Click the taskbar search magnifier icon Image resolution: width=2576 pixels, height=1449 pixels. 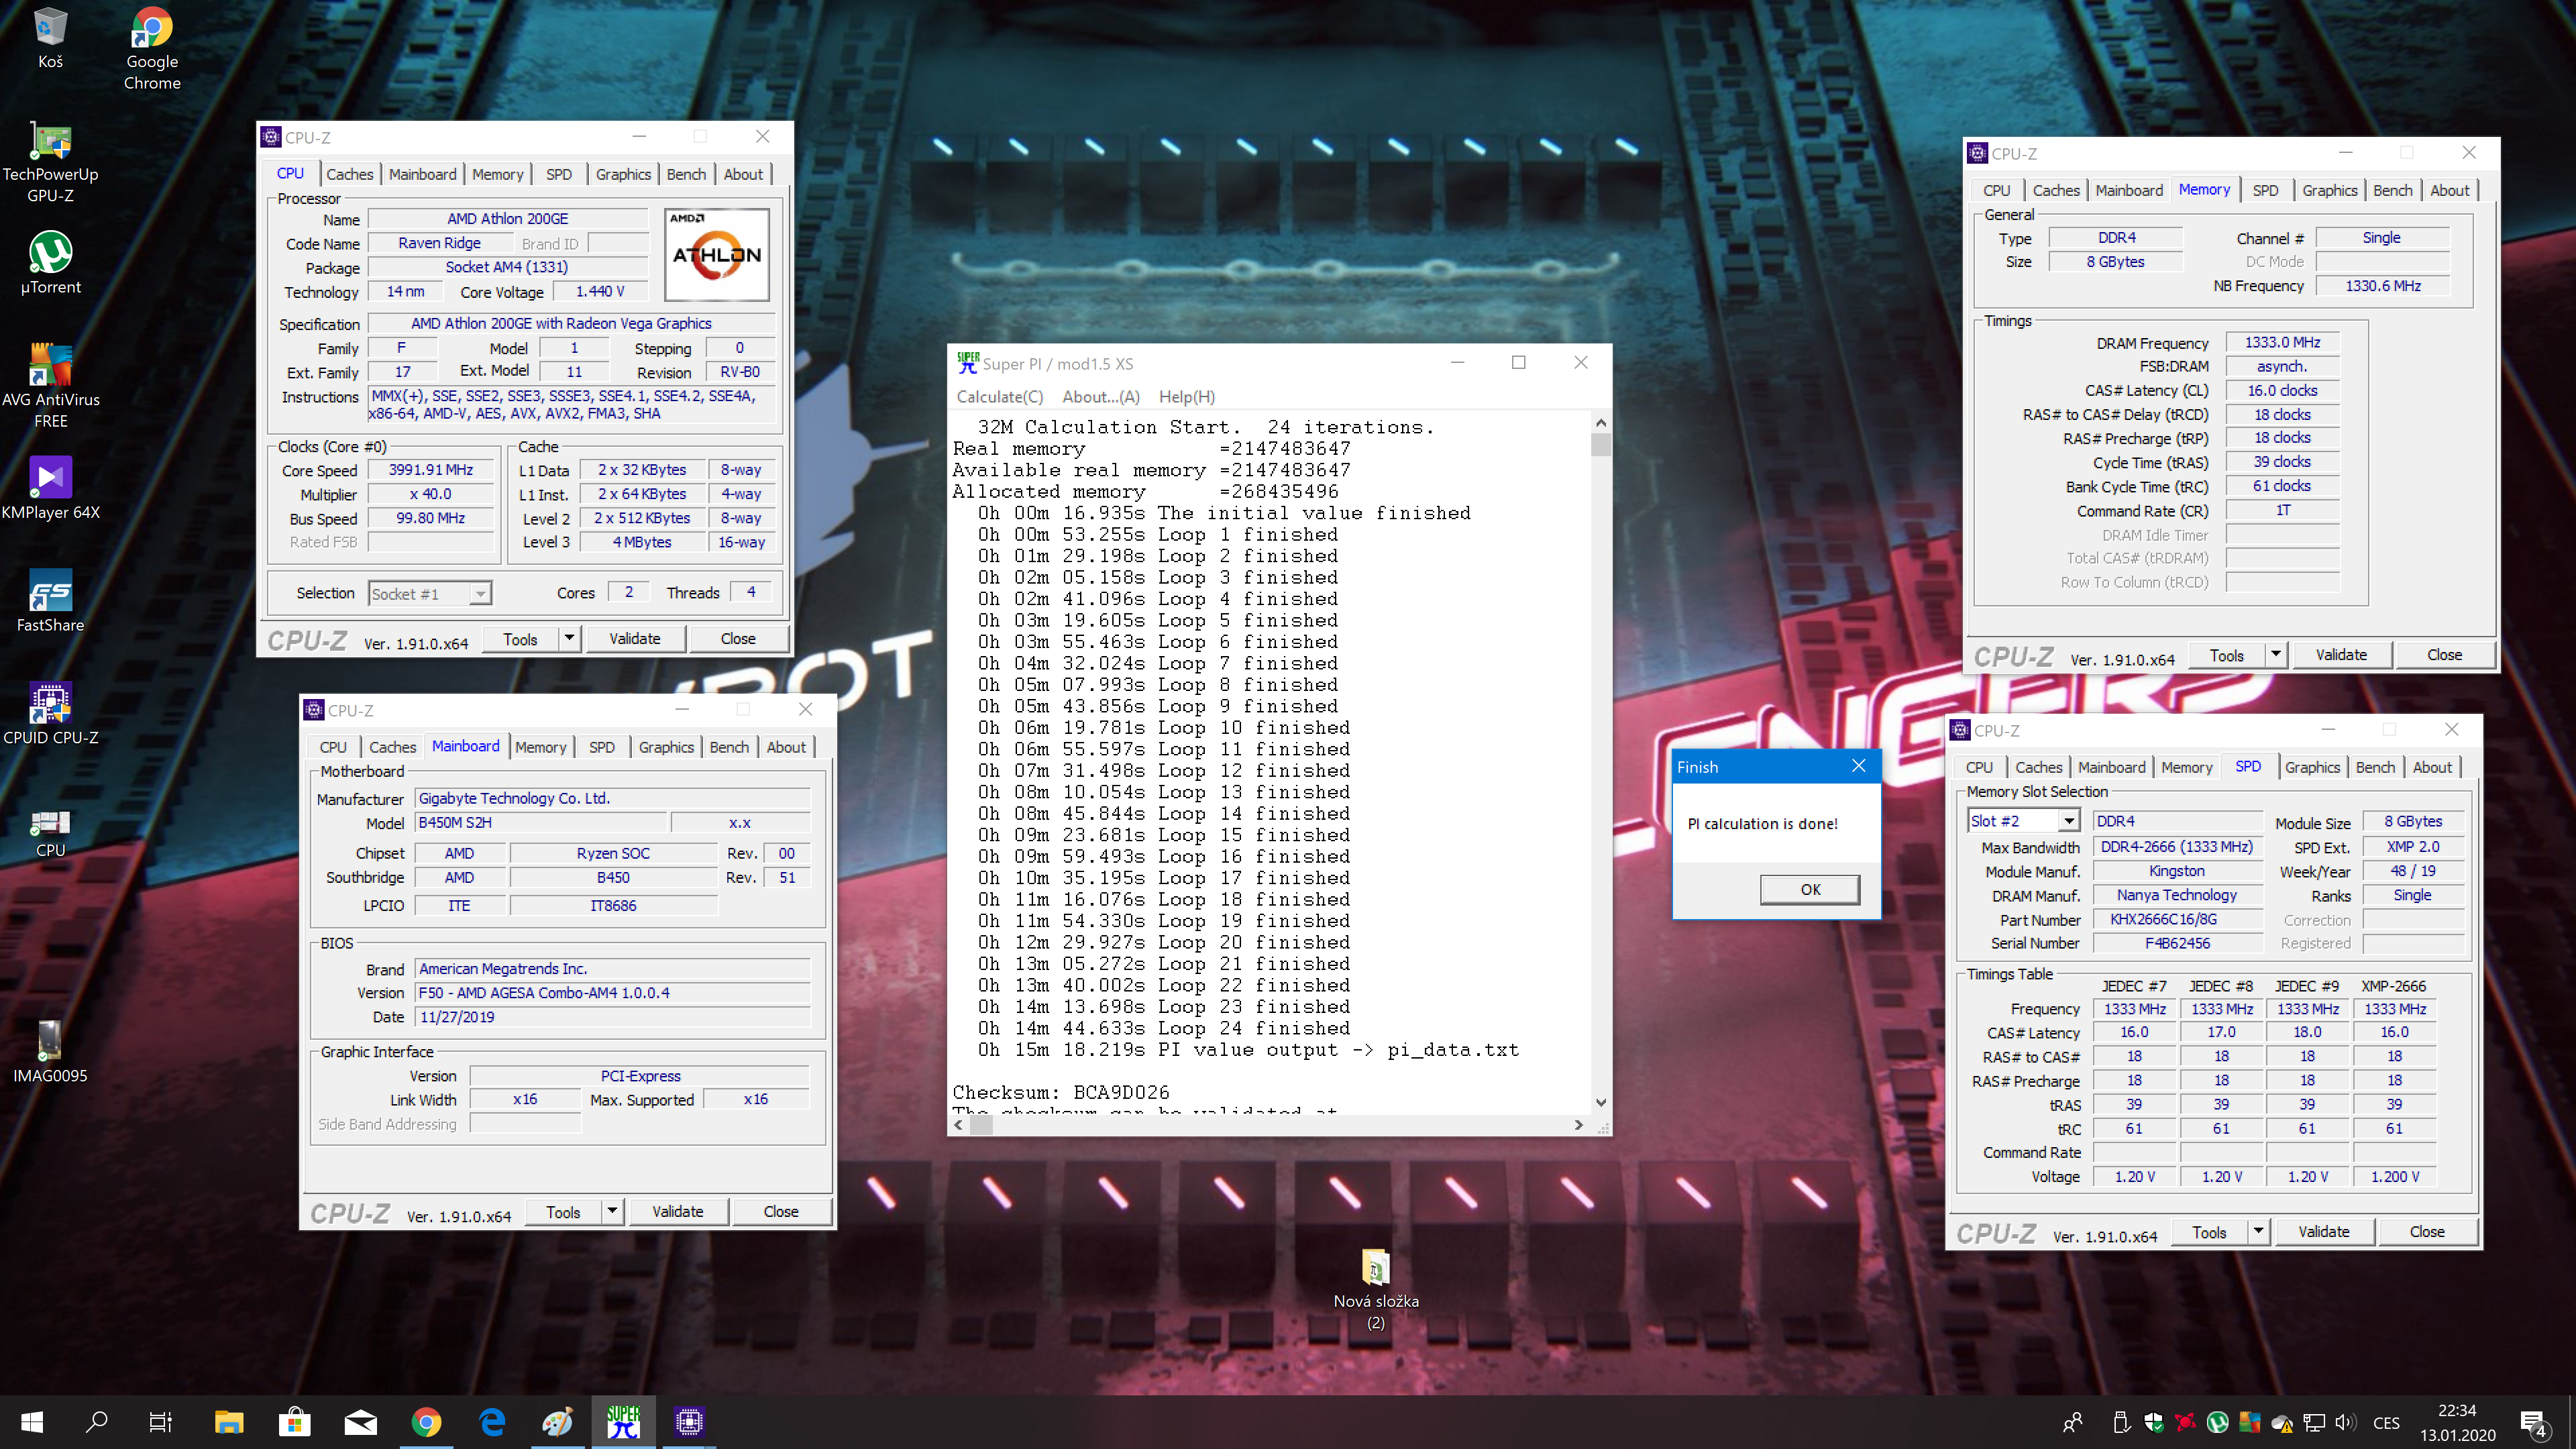96,1422
